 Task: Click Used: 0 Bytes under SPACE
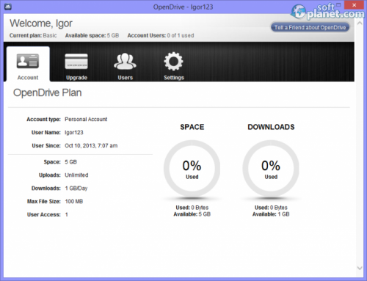[x=192, y=208]
